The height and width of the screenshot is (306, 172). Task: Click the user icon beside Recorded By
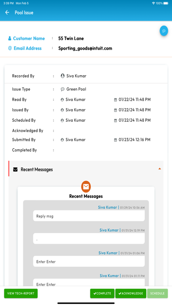63,76
